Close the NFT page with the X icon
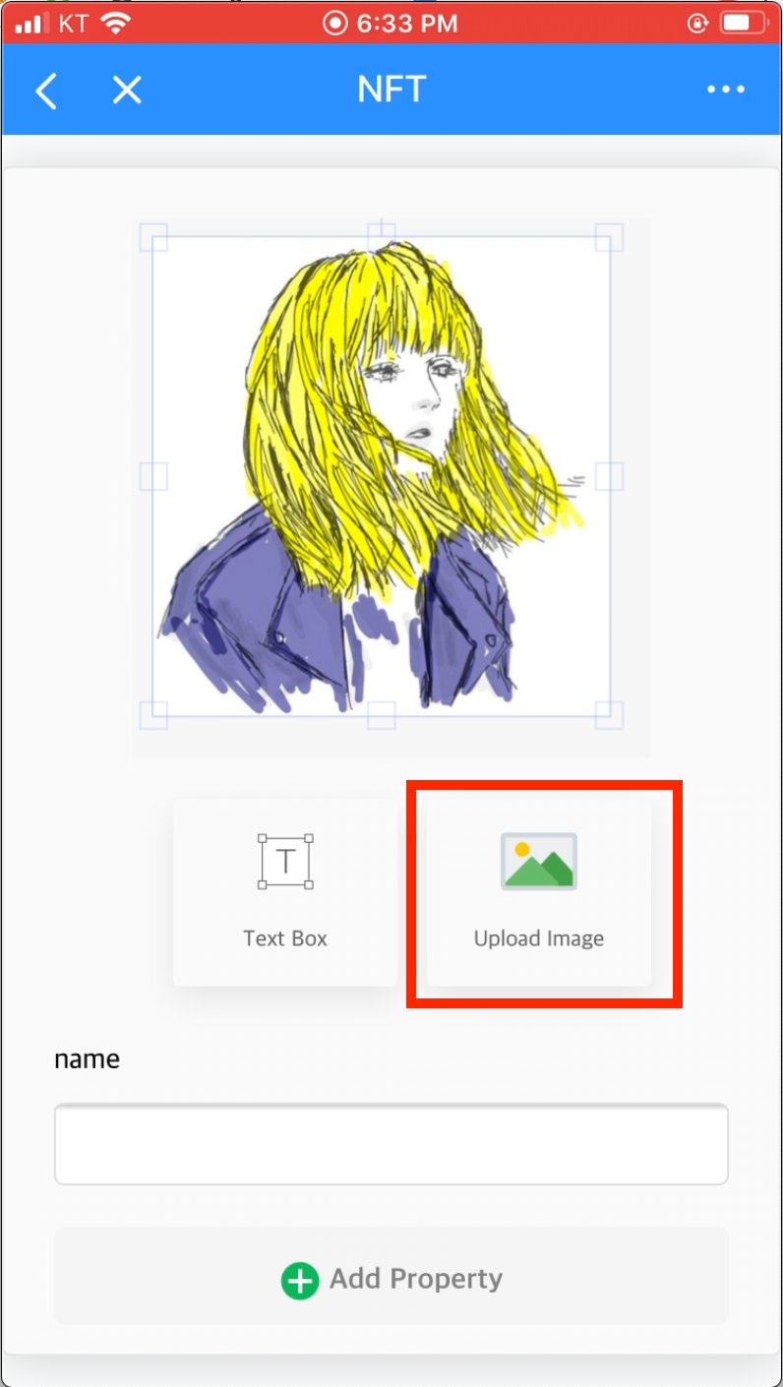 pos(127,90)
